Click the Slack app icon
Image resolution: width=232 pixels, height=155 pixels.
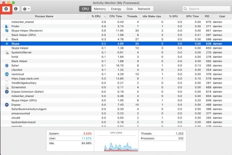coord(7,39)
